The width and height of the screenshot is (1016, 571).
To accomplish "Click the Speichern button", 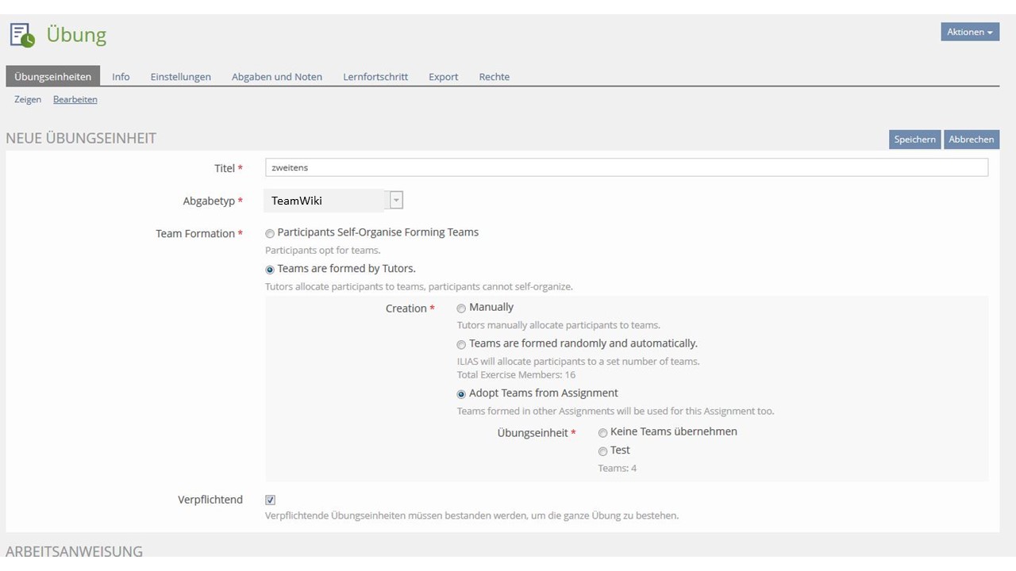I will coord(914,140).
